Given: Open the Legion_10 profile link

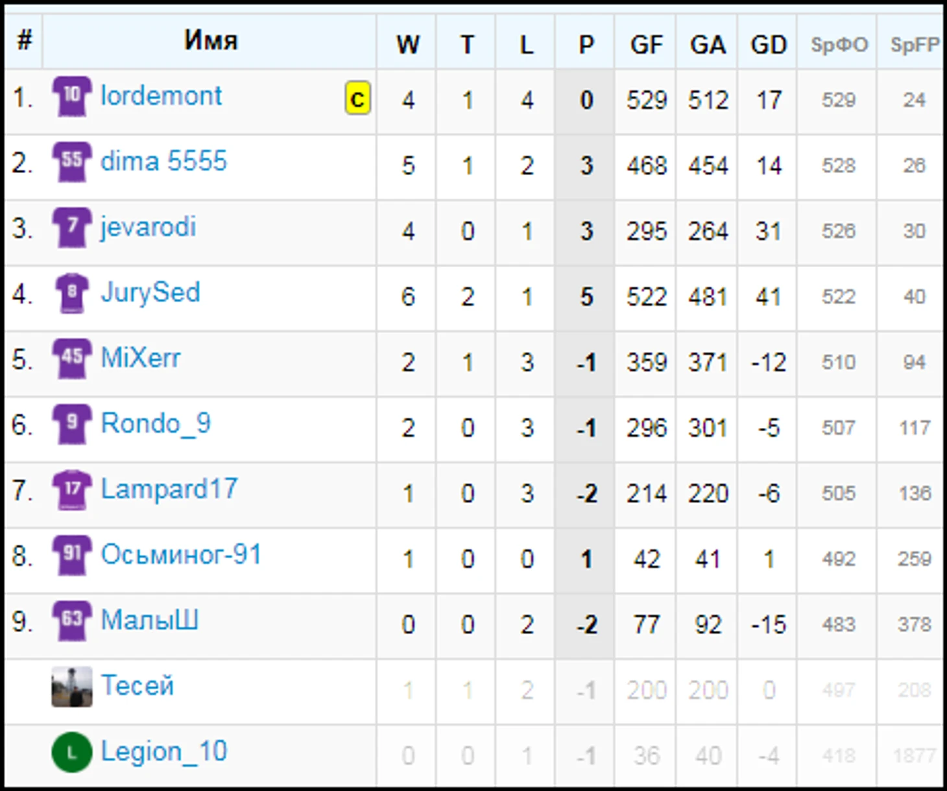Looking at the screenshot, I should click(164, 751).
